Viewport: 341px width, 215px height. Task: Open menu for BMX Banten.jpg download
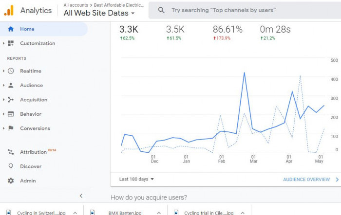coord(159,213)
